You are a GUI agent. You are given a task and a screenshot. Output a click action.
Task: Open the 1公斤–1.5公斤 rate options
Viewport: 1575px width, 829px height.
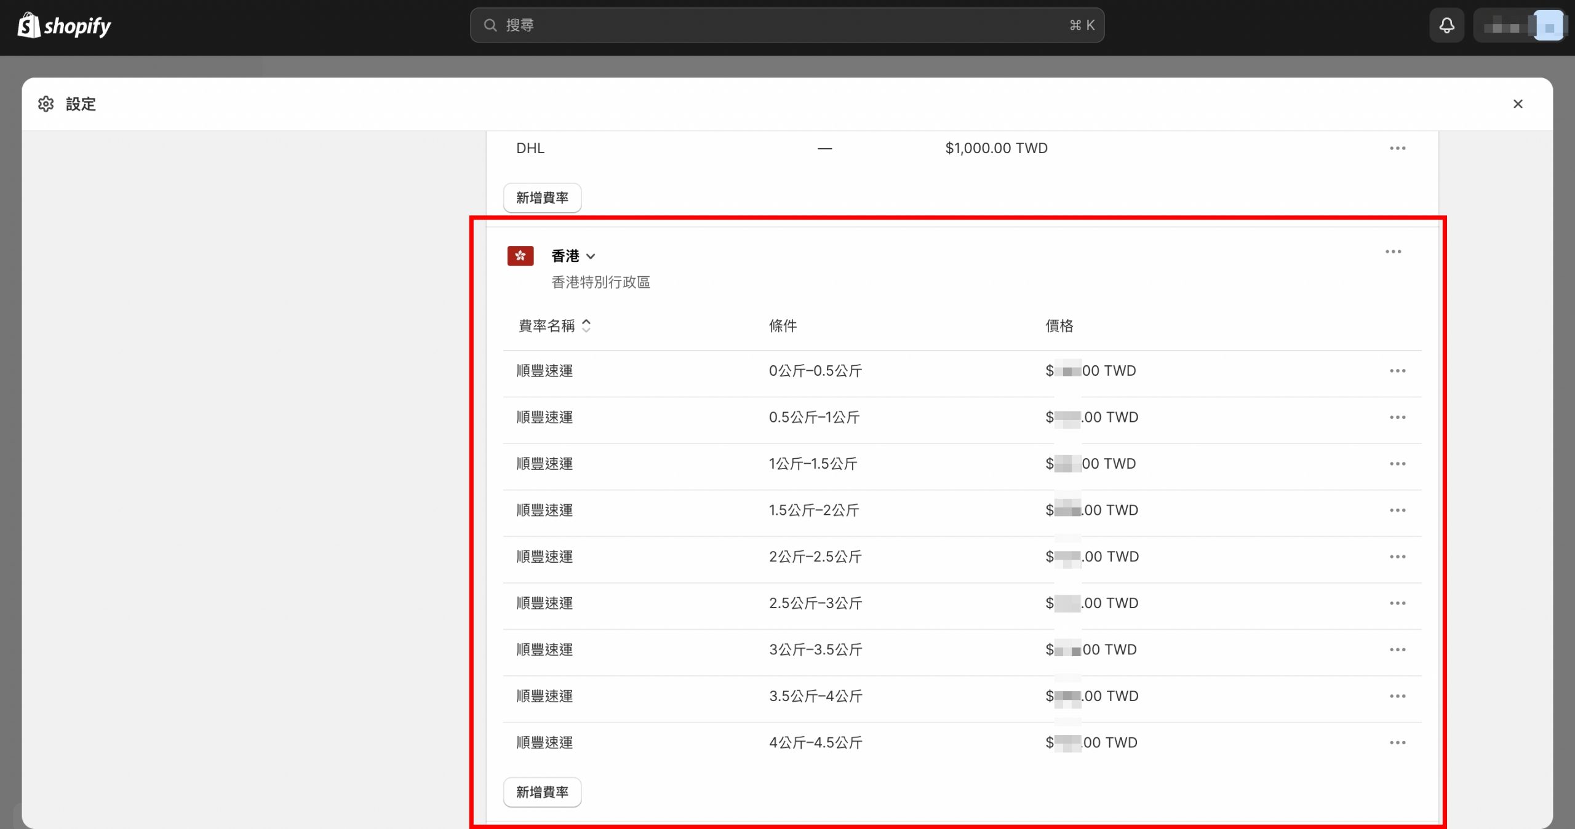1397,464
